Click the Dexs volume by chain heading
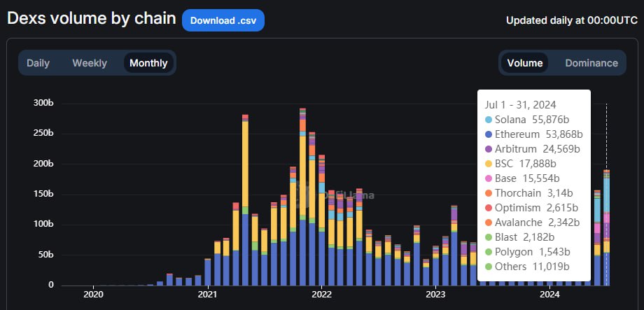The height and width of the screenshot is (310, 644). pos(91,19)
